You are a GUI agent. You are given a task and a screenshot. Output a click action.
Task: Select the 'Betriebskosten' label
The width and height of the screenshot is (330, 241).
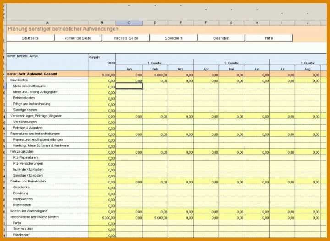(x=24, y=98)
